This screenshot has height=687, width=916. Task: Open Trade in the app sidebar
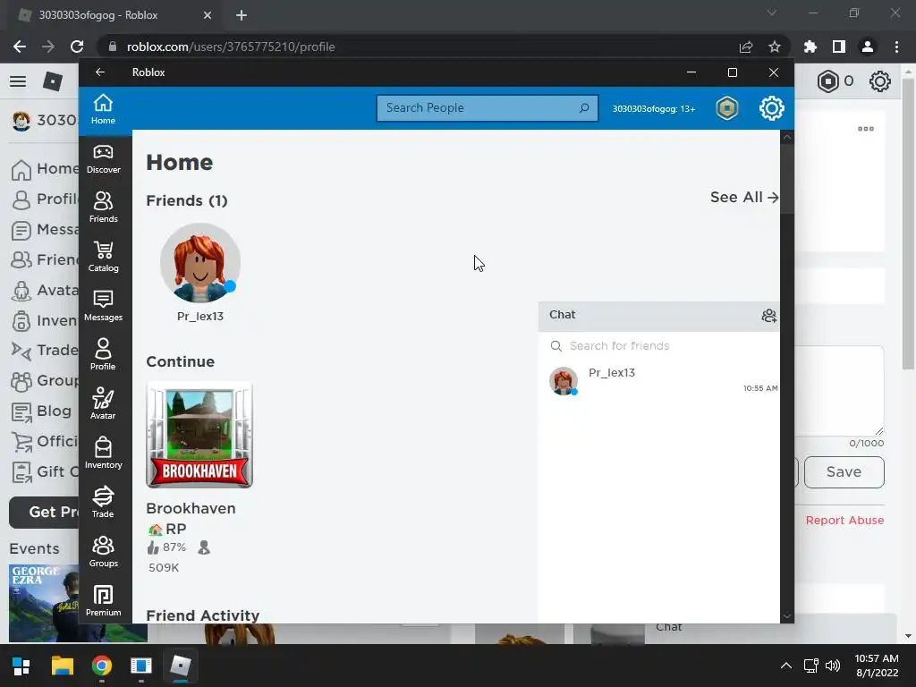click(104, 503)
